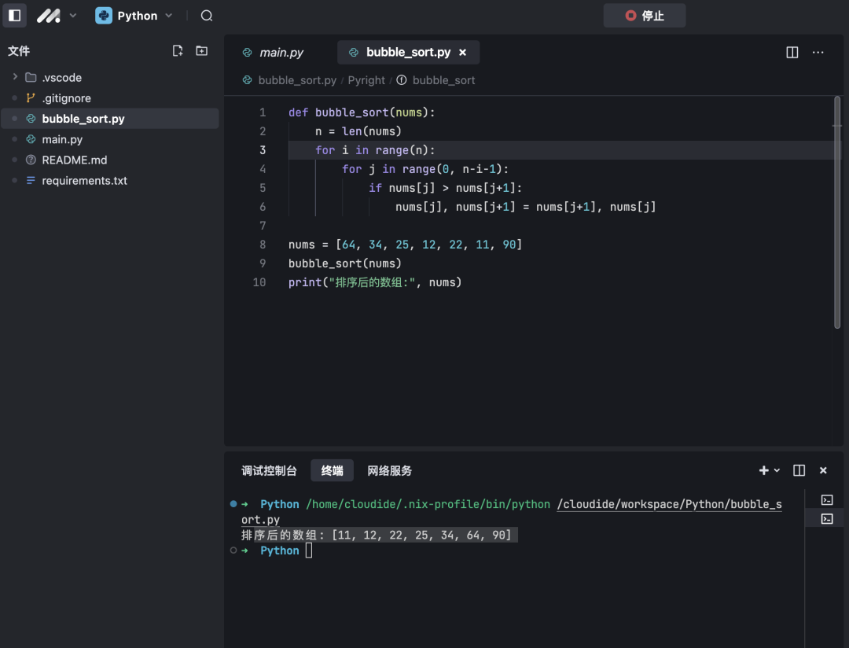This screenshot has height=648, width=849.
Task: Open the editor more actions menu
Action: (818, 52)
